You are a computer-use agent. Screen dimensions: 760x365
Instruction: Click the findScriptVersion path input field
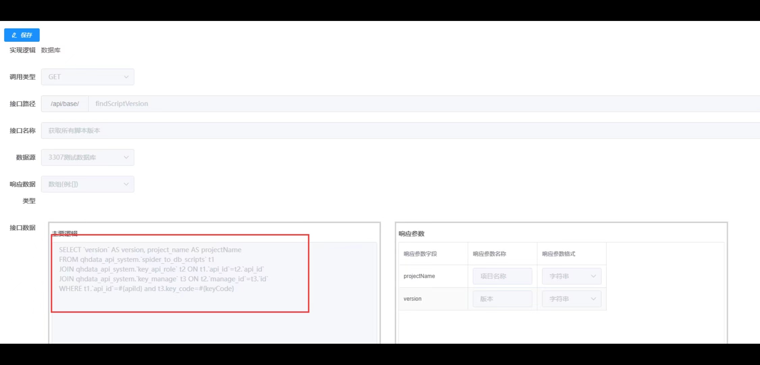coord(424,104)
